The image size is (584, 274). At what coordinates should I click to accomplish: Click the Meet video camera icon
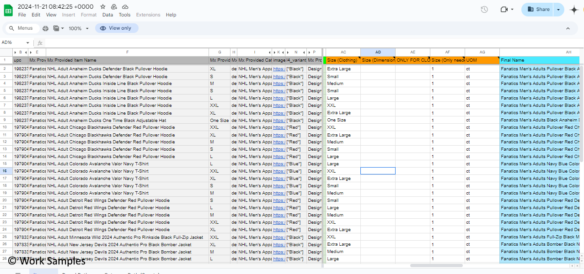tap(504, 10)
